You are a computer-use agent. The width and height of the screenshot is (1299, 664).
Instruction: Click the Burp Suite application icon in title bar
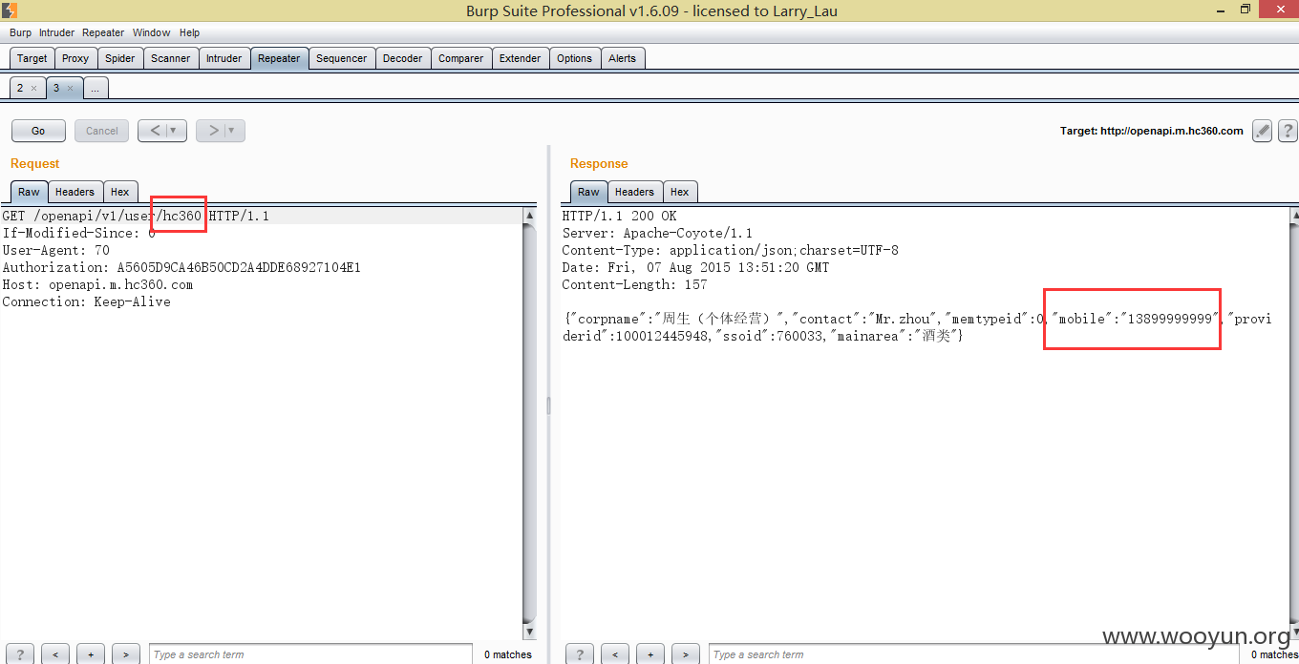click(x=10, y=10)
